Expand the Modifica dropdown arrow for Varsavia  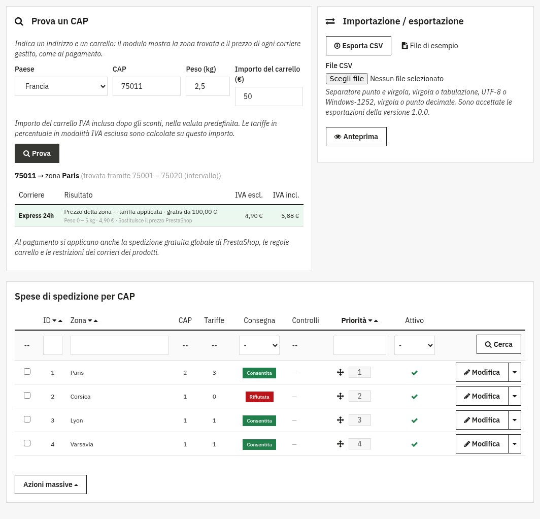(515, 444)
